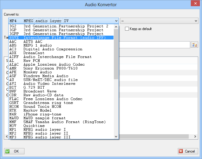Click file list horizontal scroll left arrow

7,137
